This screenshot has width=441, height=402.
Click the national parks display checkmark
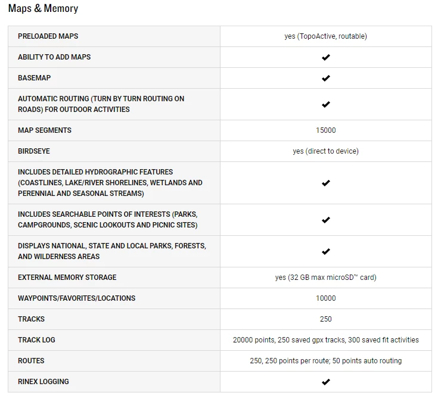326,251
